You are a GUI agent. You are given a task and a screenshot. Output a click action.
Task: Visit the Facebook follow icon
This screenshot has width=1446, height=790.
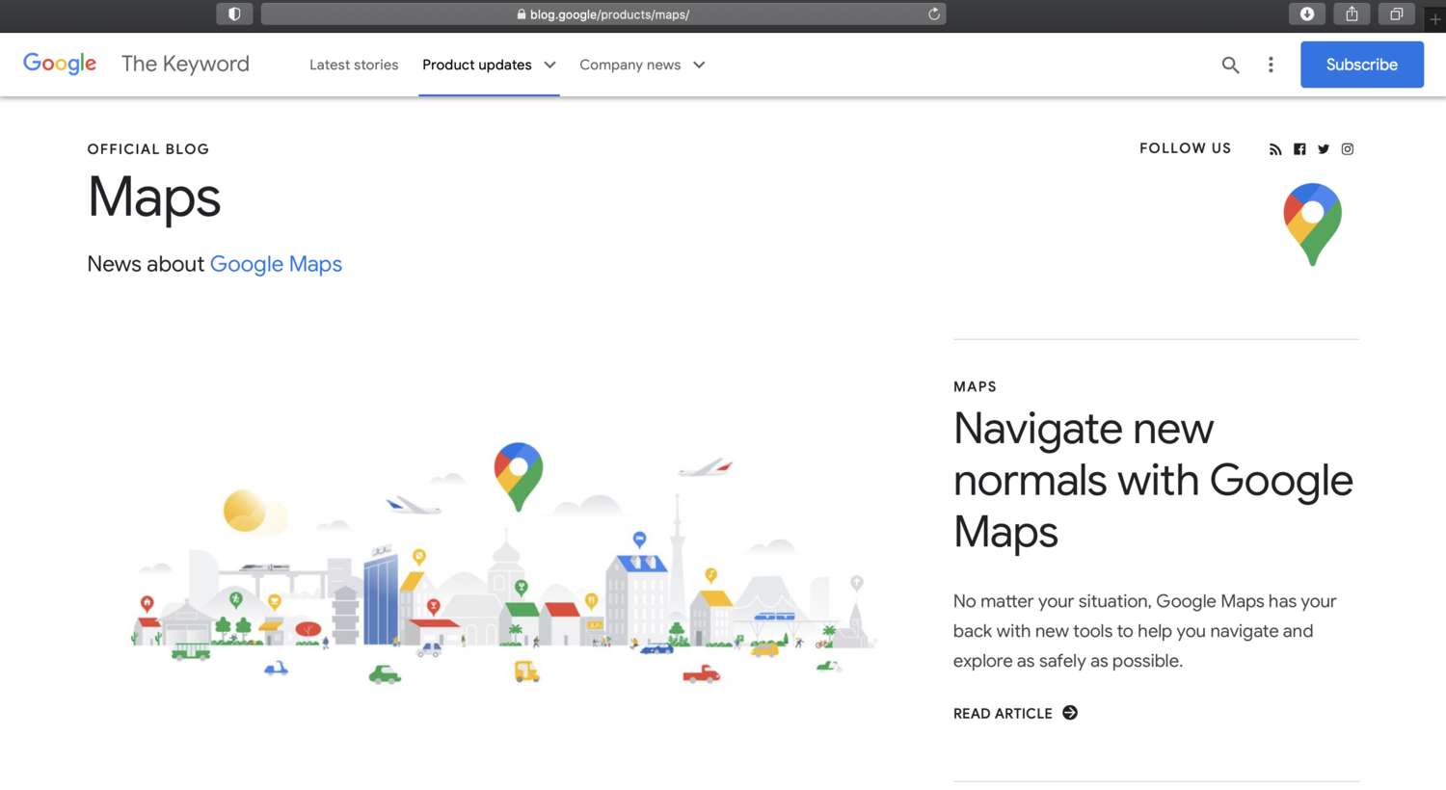click(x=1299, y=149)
